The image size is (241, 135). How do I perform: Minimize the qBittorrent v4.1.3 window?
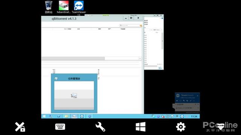coord(126,18)
